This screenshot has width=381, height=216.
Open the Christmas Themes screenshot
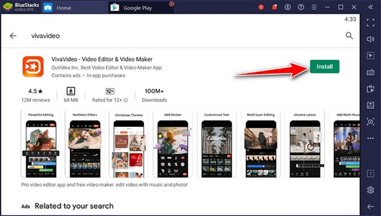coord(129,143)
